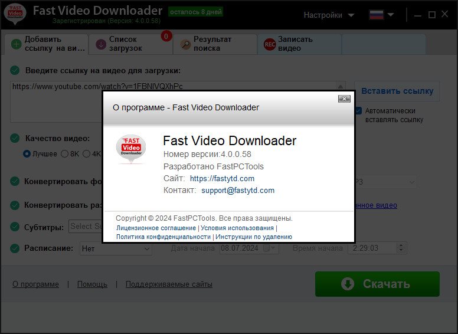This screenshot has height=334, width=458.
Task: Click green check icon beside Конвертировать формат
Action: point(15,181)
